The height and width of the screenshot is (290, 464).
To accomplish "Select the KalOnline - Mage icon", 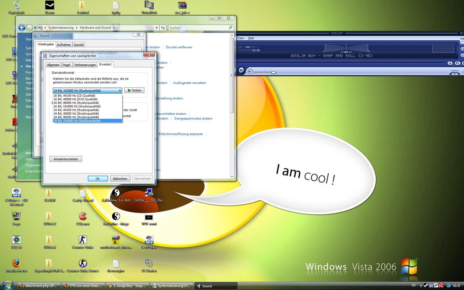I will 116,218.
